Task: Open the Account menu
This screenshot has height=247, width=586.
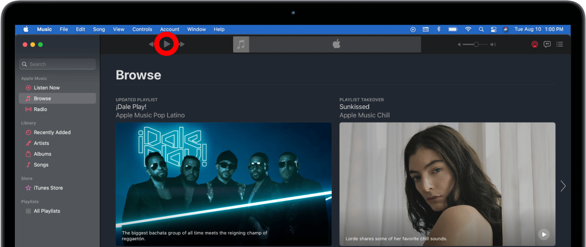Action: (170, 29)
